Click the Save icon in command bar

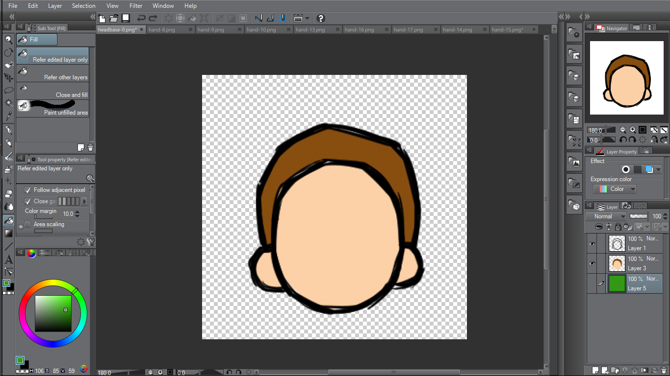click(x=126, y=19)
